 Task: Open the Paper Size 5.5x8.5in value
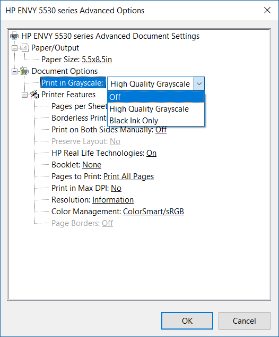pyautogui.click(x=97, y=60)
